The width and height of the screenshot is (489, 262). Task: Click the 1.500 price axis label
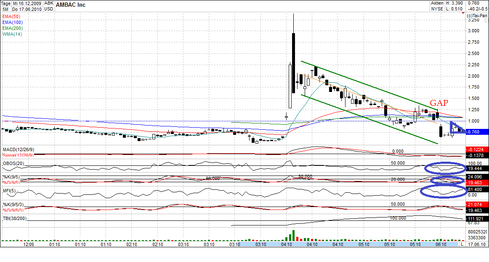click(474, 98)
